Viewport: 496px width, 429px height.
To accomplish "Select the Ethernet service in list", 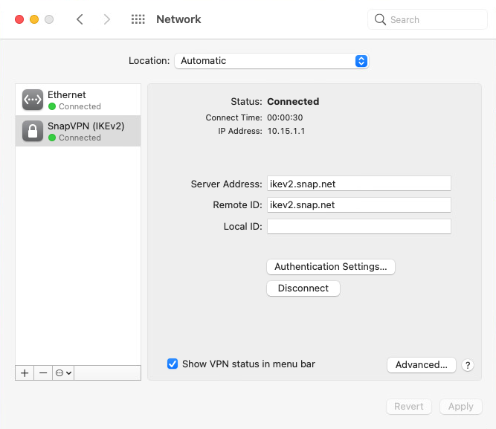I will (x=78, y=100).
